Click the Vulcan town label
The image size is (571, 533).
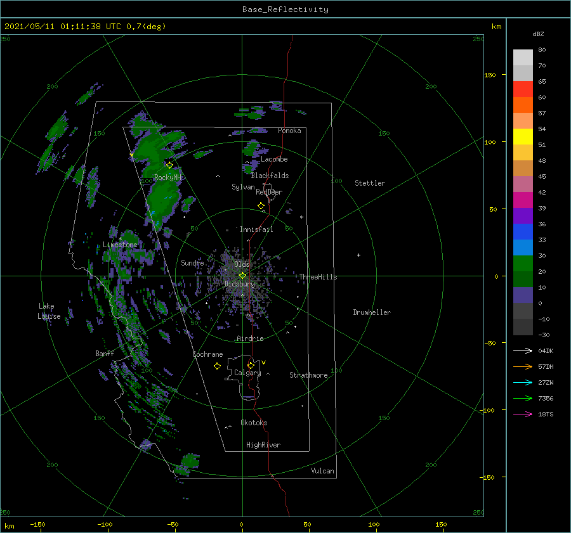[x=323, y=471]
